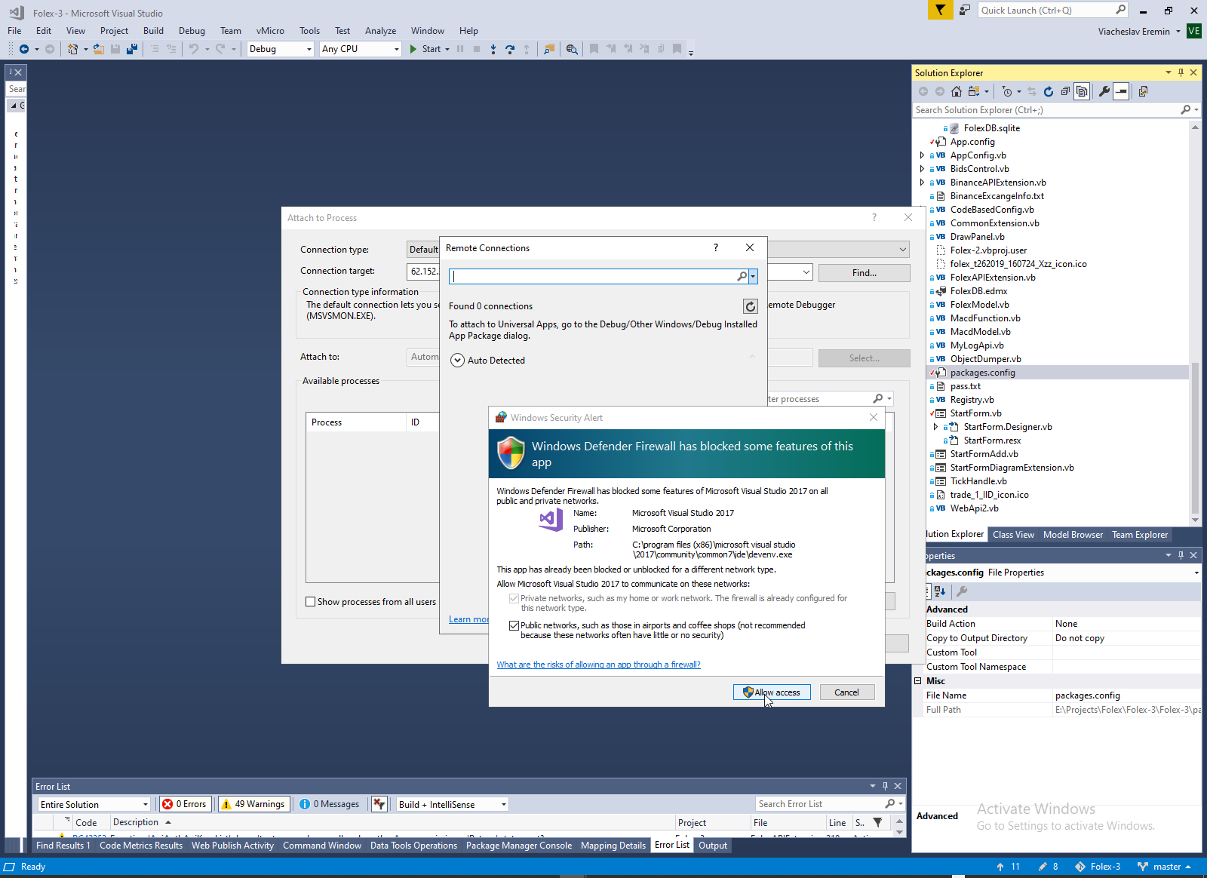Switch to the Output tab
This screenshot has height=878, width=1207.
[x=713, y=846]
